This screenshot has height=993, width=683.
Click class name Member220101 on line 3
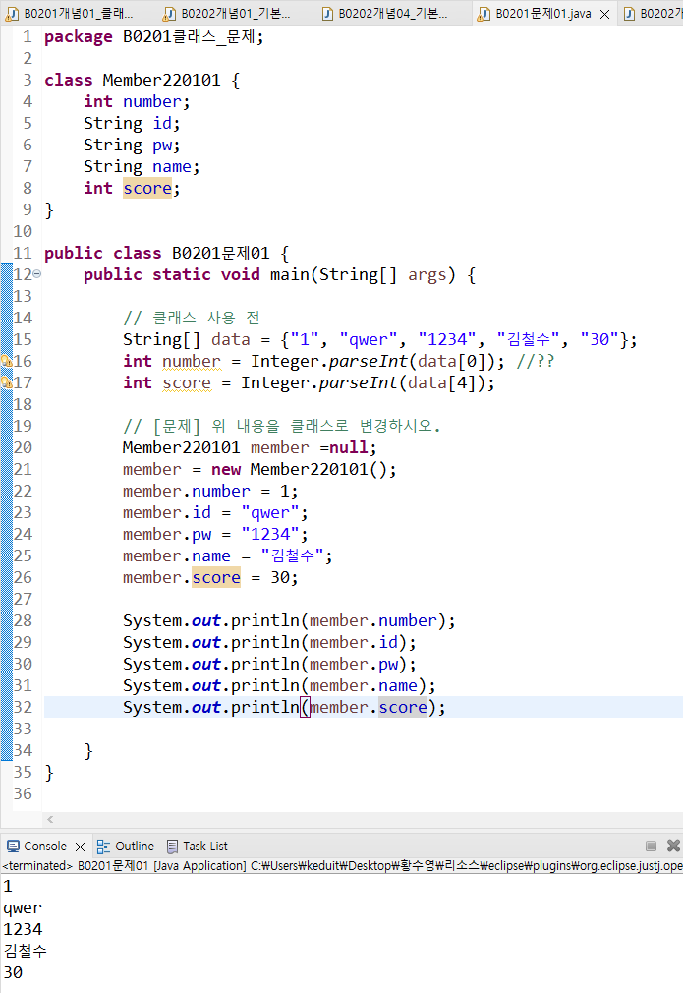[161, 80]
